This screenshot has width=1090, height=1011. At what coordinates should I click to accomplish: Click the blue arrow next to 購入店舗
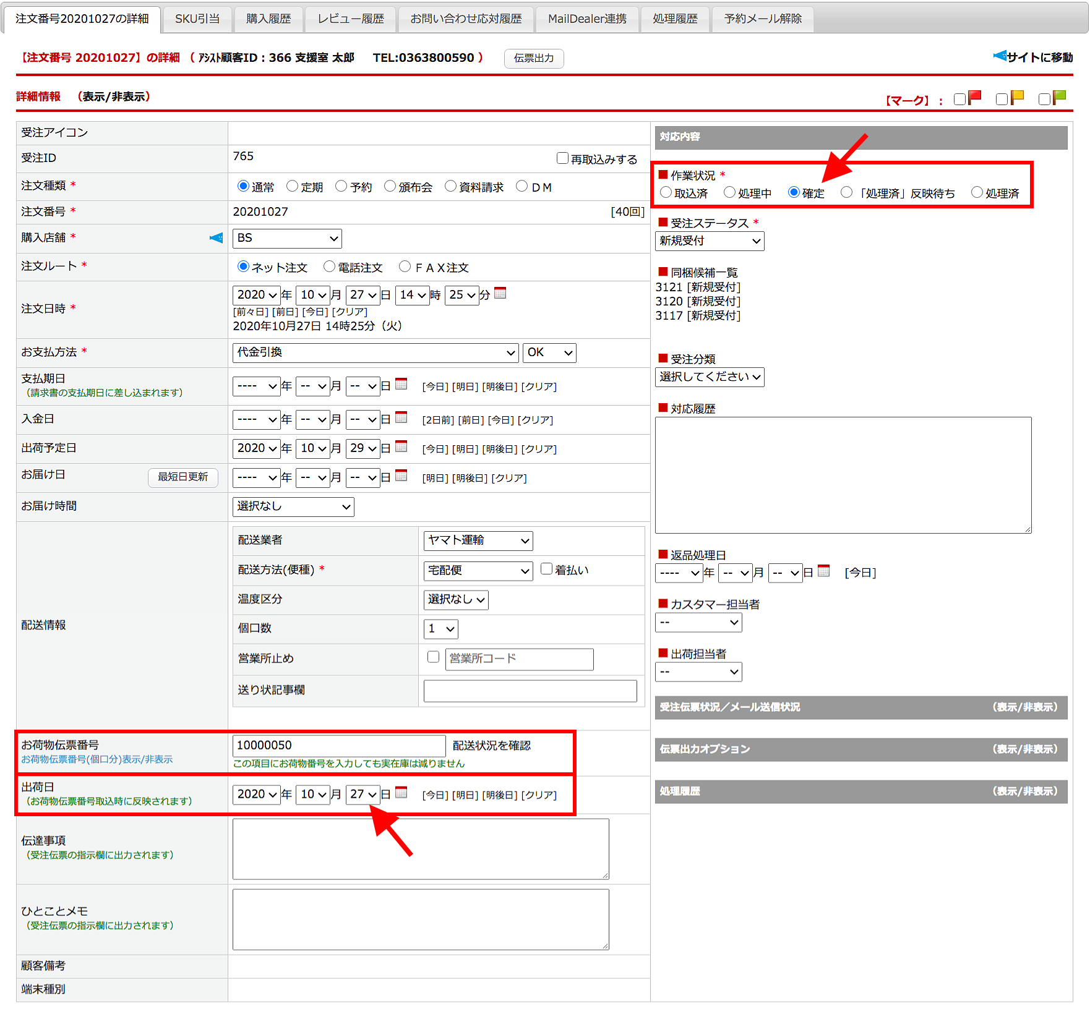tap(216, 238)
